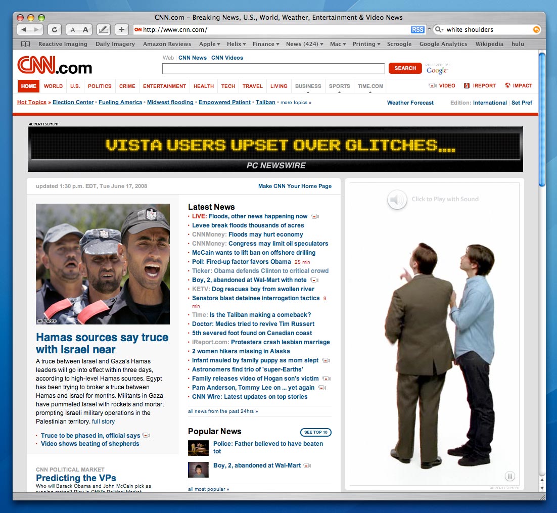Screen dimensions: 557x513
Task: Open the Google Analytics bookmark
Action: click(443, 44)
